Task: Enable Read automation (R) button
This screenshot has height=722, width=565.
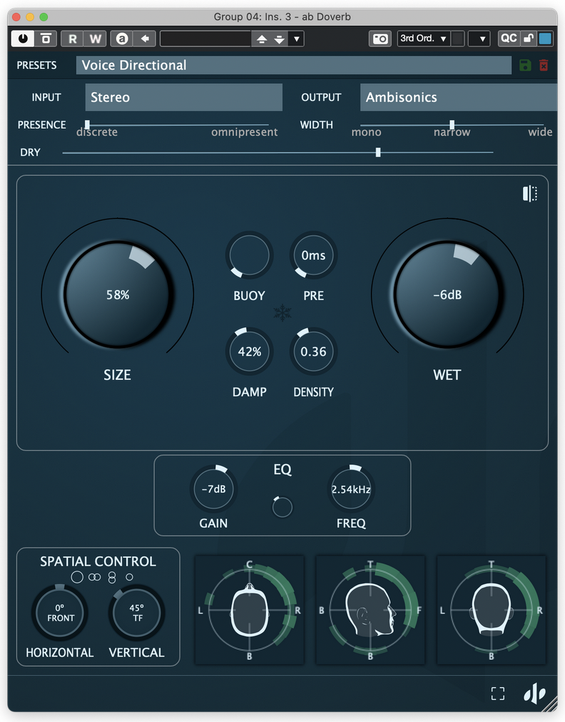Action: [x=72, y=39]
